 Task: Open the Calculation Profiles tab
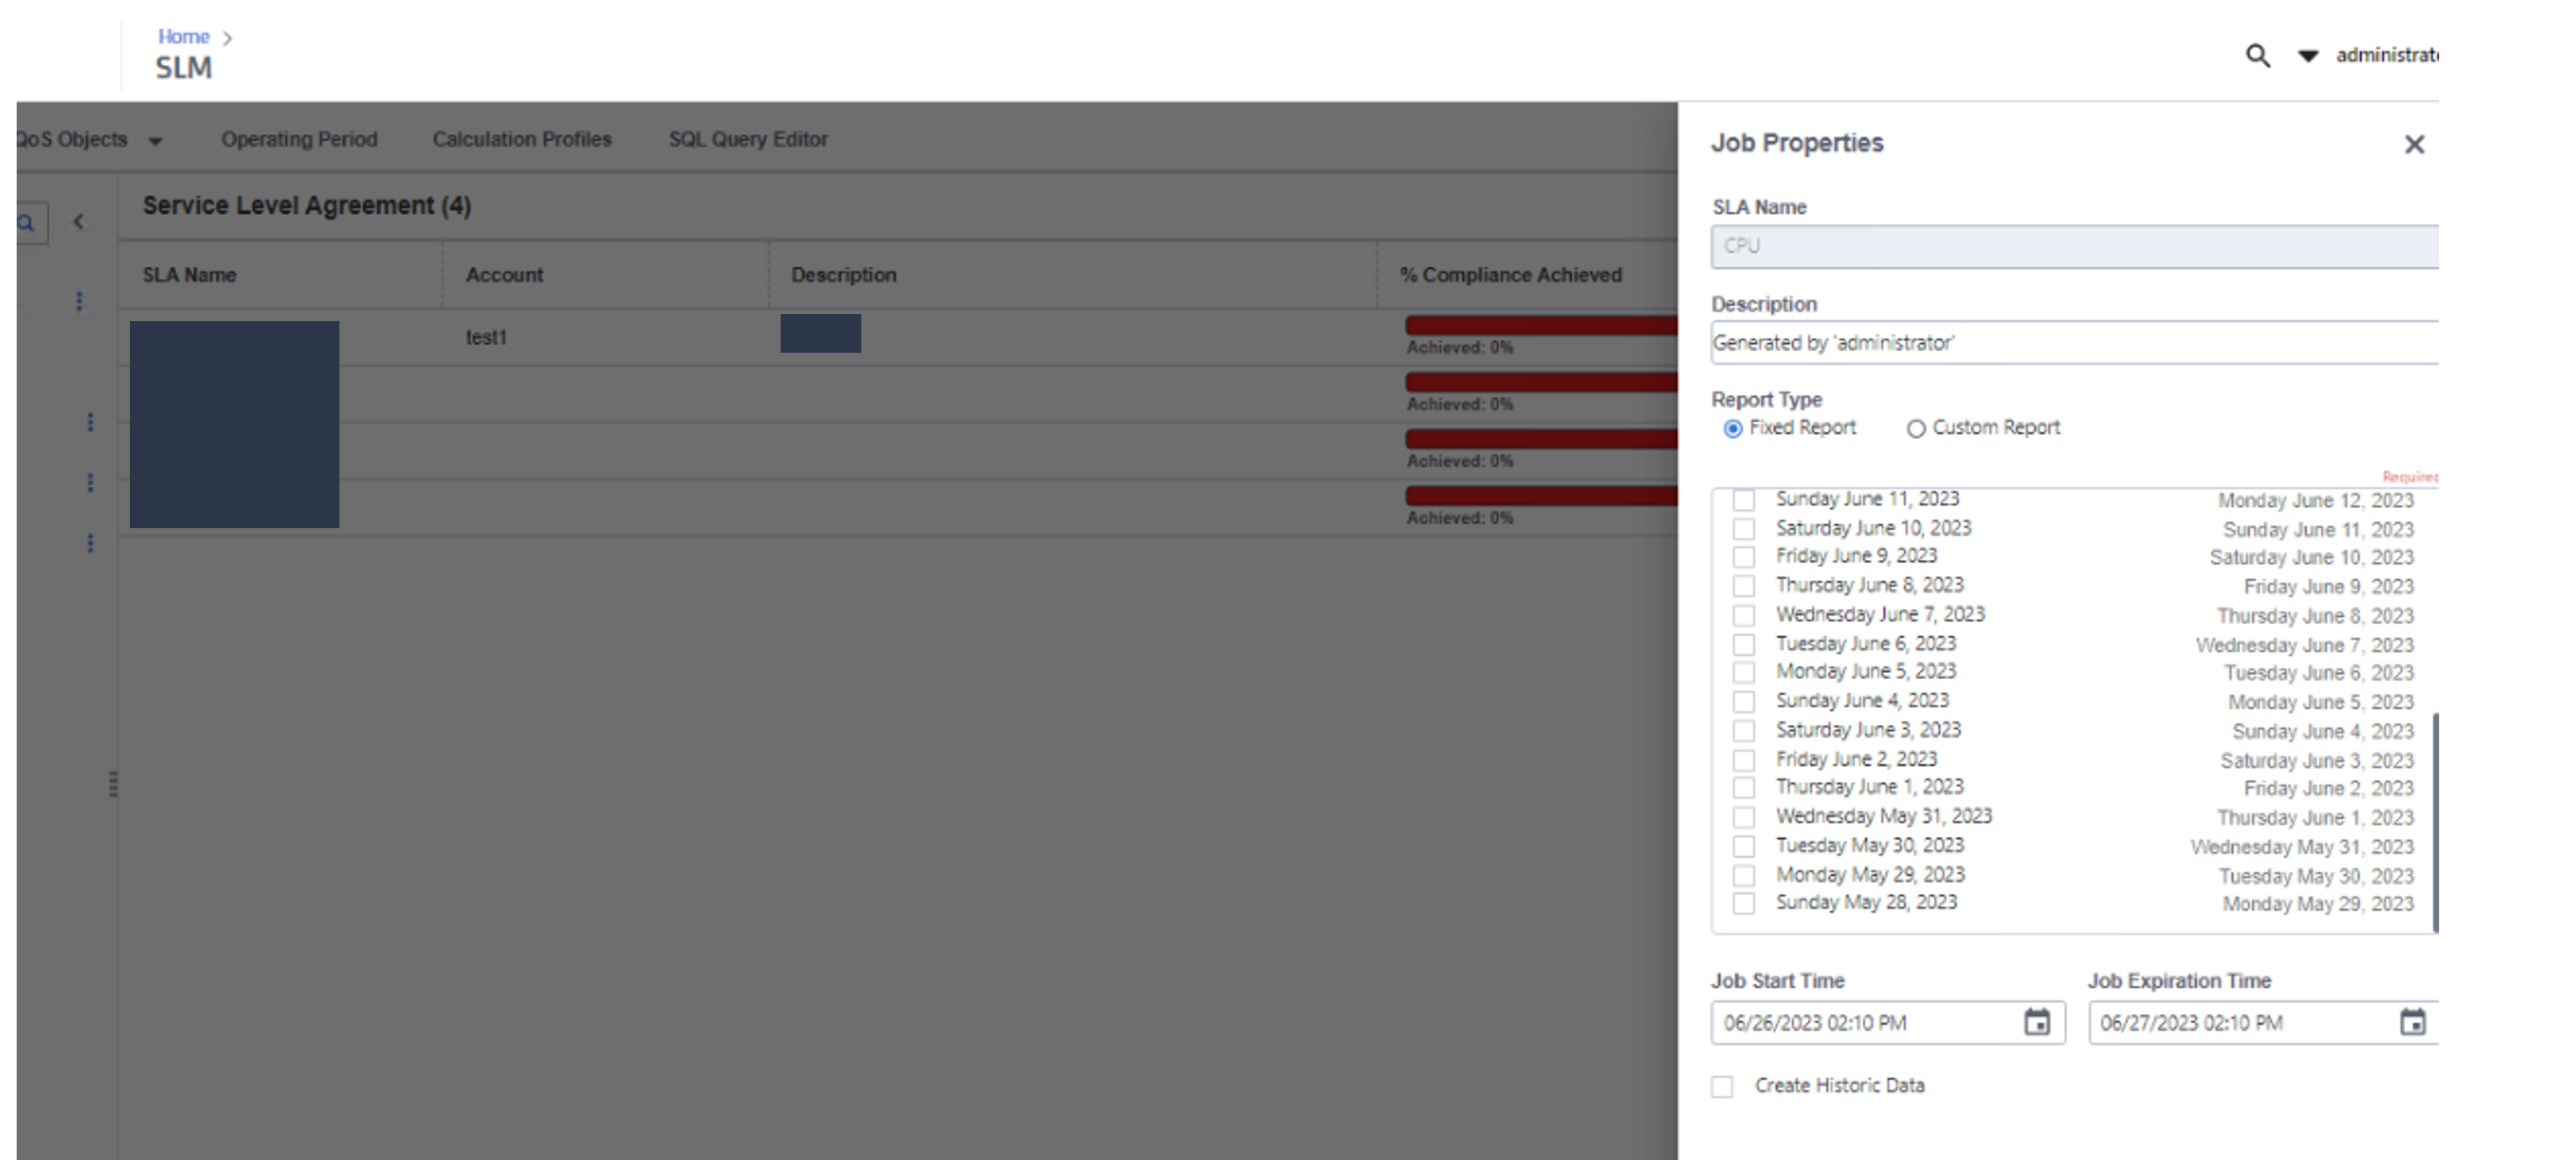(521, 139)
